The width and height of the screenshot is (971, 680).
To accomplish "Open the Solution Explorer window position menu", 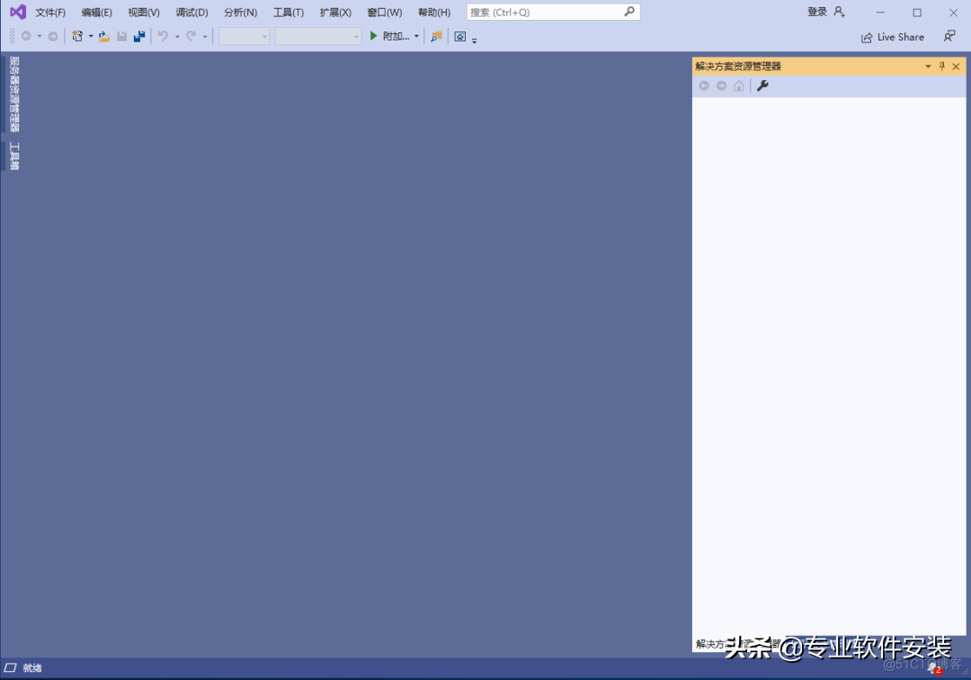I will tap(927, 65).
